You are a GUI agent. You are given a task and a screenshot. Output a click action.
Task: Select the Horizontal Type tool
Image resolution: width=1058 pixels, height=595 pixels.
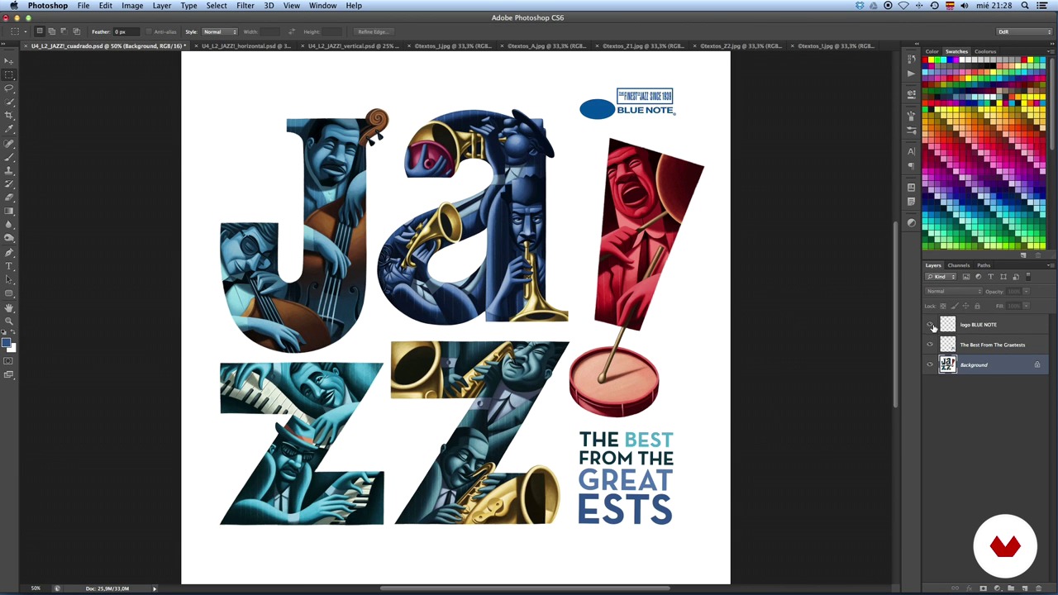click(9, 266)
